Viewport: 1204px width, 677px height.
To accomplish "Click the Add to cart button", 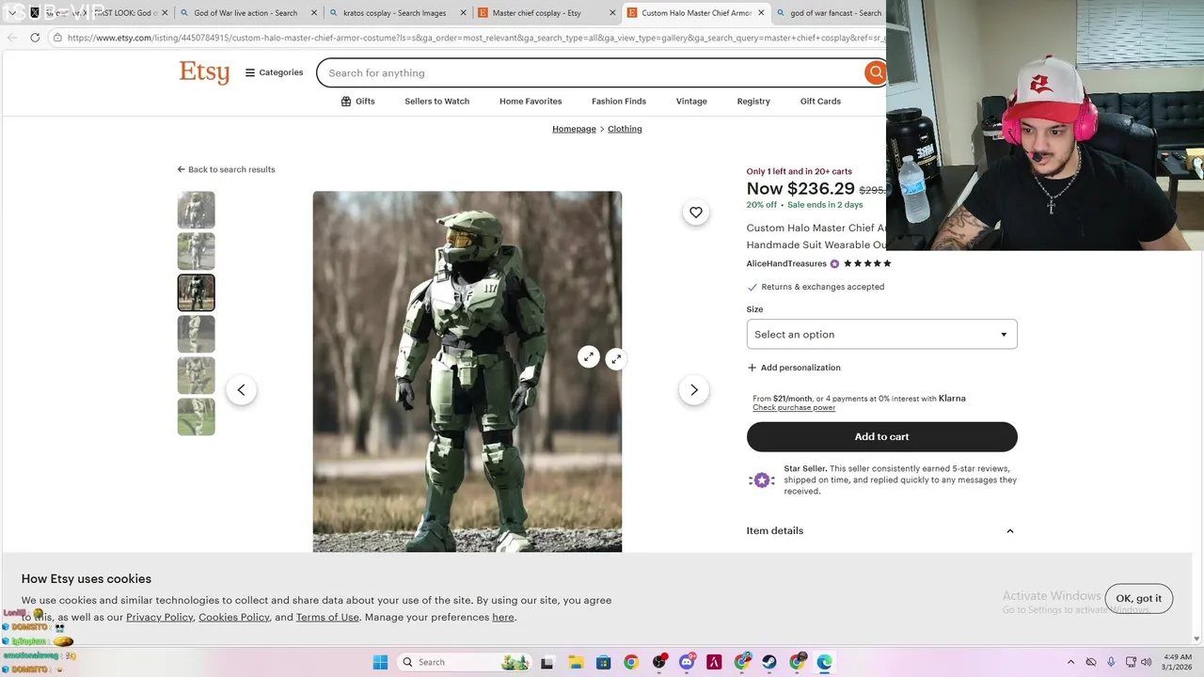I will click(881, 436).
